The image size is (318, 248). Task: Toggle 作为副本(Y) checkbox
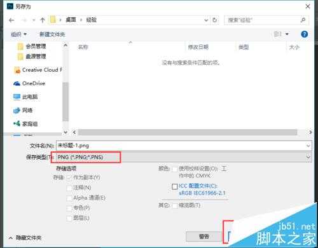tap(69, 177)
